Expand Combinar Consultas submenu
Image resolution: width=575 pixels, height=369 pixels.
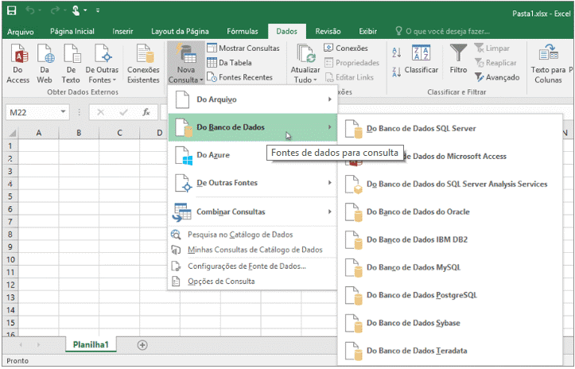pyautogui.click(x=253, y=212)
